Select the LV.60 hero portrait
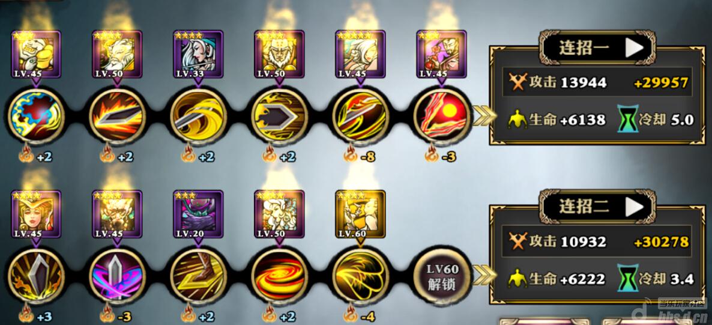712x325 pixels. (361, 215)
